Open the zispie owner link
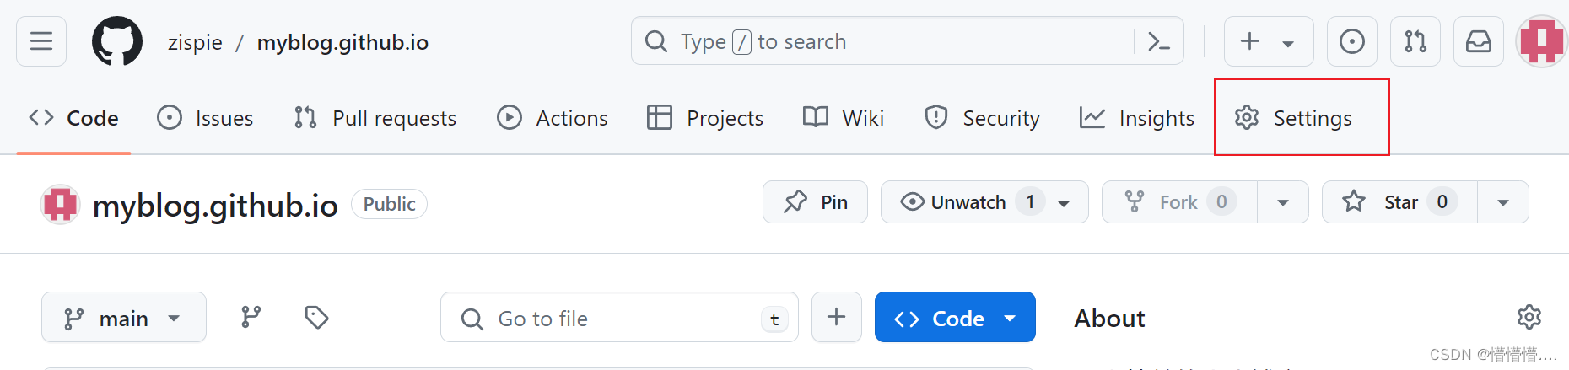 point(195,42)
